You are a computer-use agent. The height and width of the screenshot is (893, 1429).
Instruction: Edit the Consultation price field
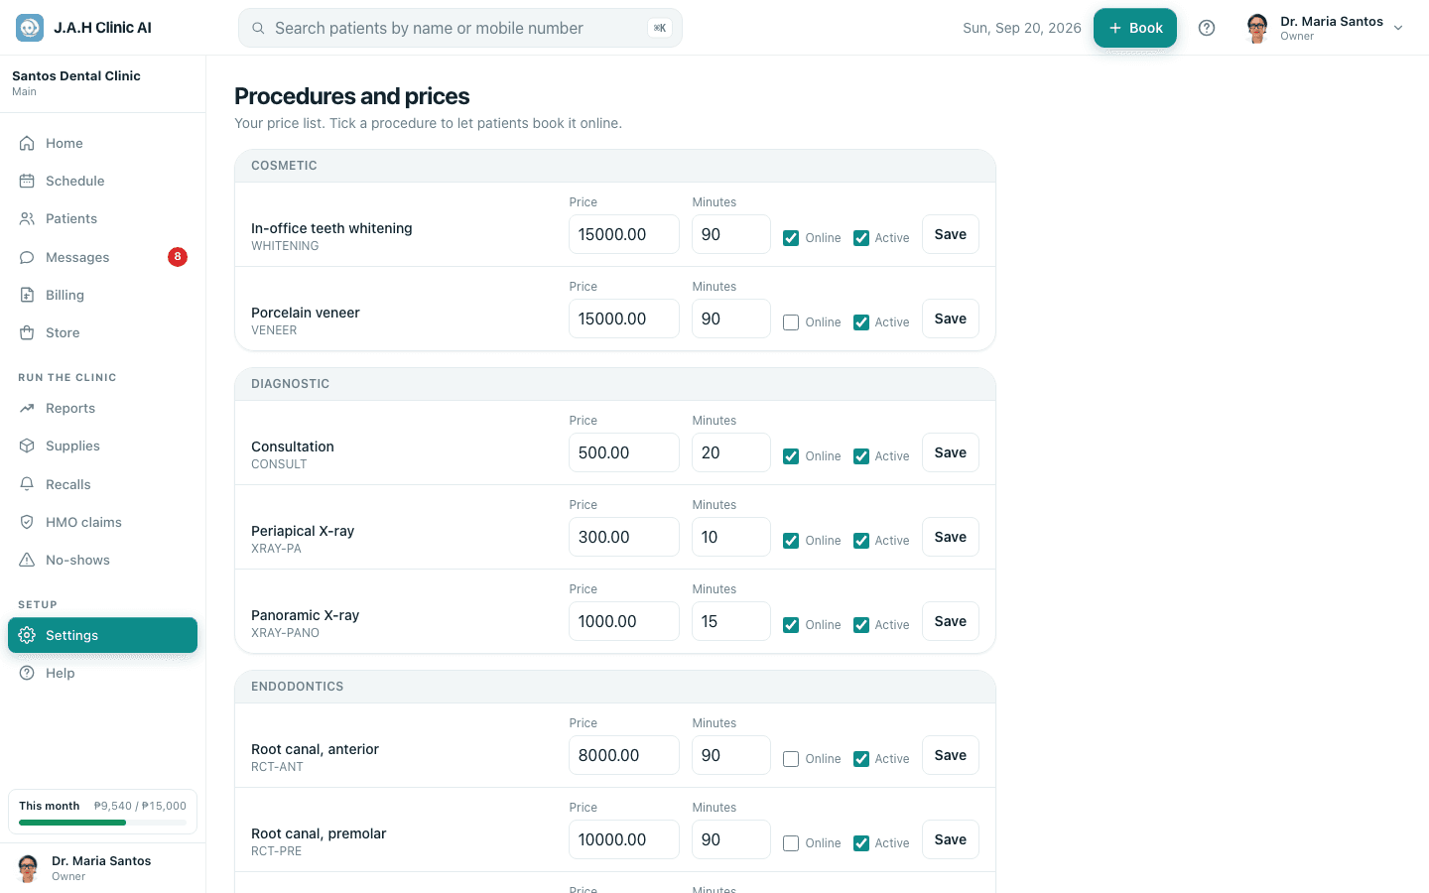point(624,452)
